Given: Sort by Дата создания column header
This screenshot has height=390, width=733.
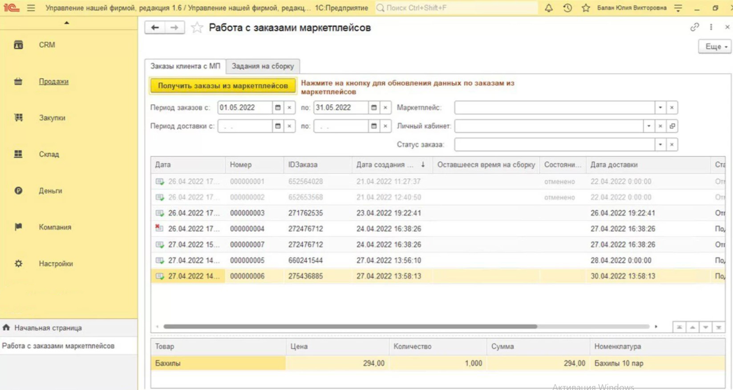Looking at the screenshot, I should pos(392,165).
